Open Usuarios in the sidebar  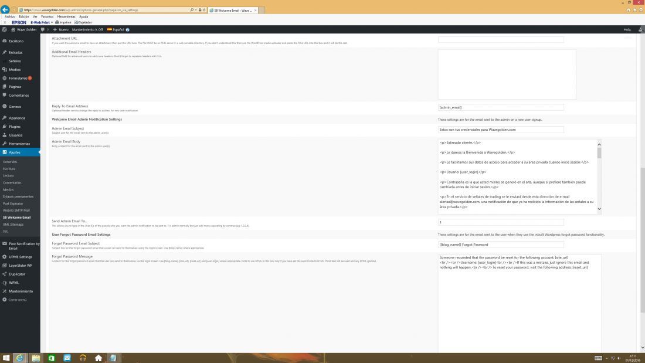click(x=16, y=135)
